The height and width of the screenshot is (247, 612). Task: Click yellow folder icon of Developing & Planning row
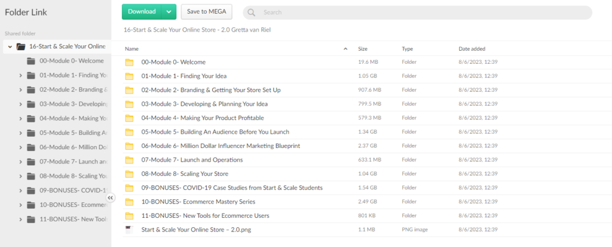(x=129, y=104)
